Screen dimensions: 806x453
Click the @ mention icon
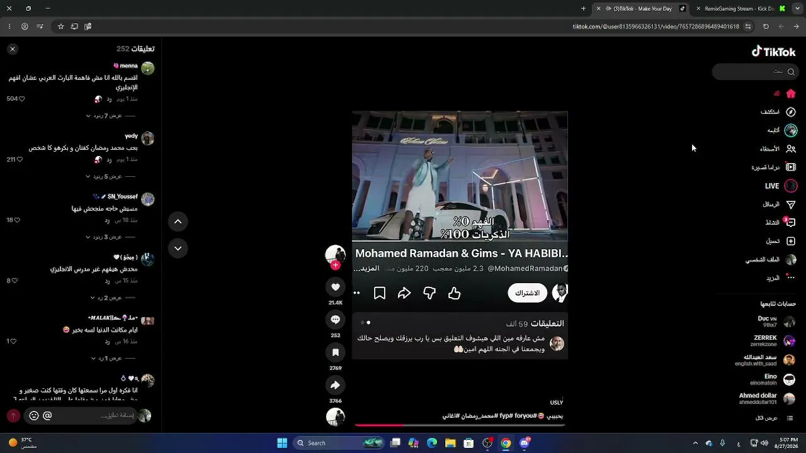(x=47, y=415)
